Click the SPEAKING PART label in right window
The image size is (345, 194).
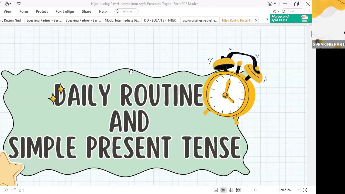[x=329, y=44]
